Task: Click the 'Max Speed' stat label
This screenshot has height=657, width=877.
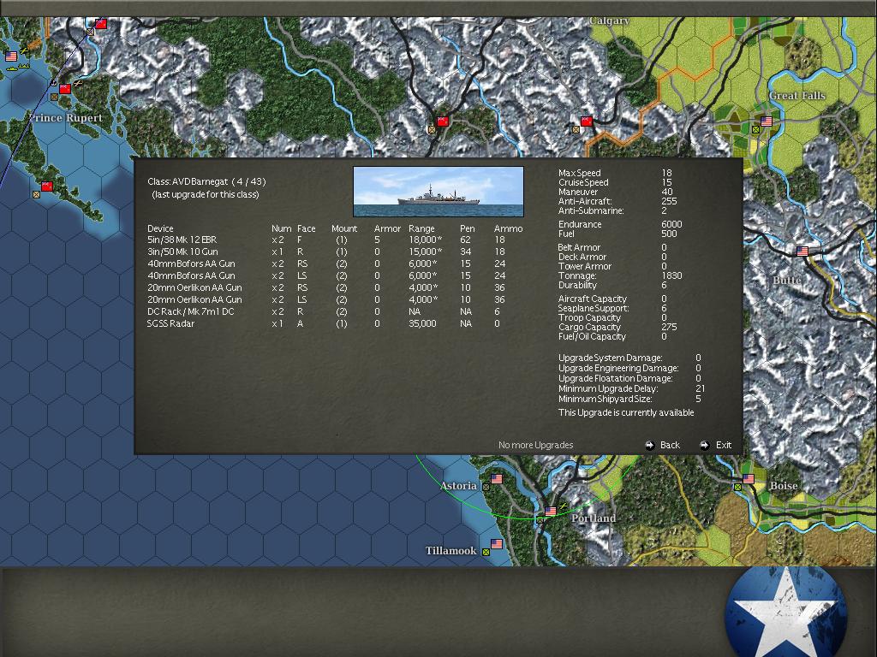Action: pos(580,173)
